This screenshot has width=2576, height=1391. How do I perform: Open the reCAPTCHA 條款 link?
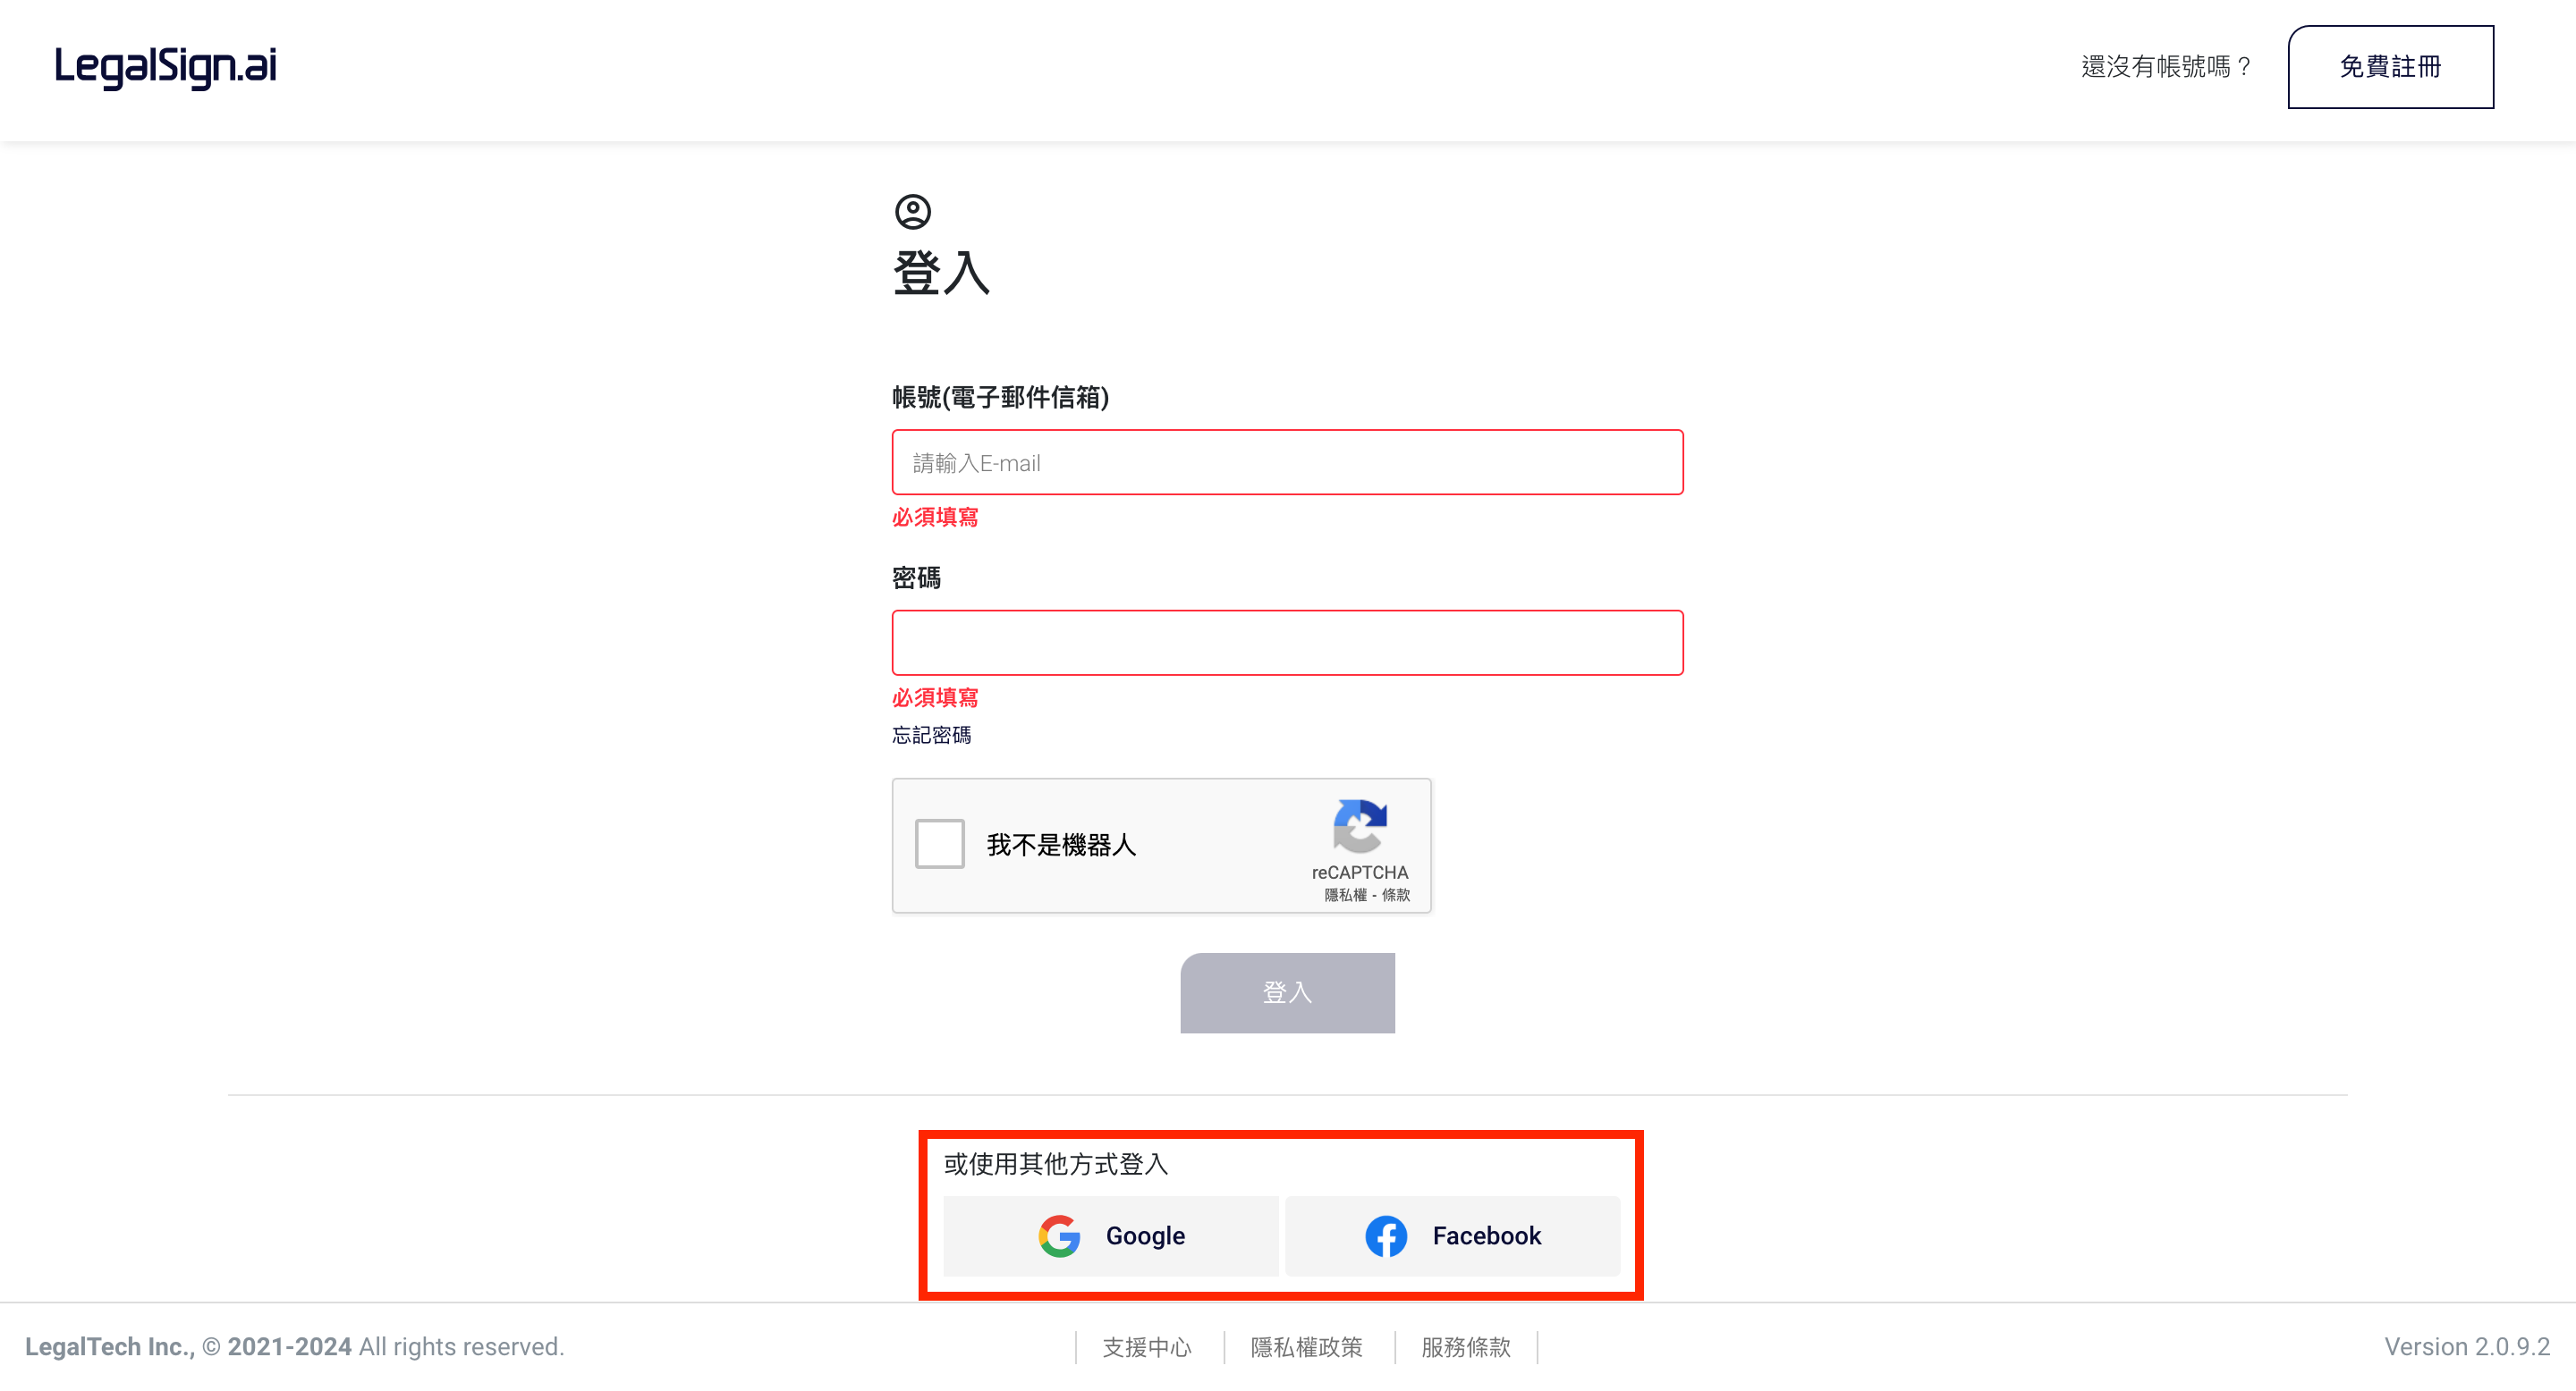click(1395, 894)
